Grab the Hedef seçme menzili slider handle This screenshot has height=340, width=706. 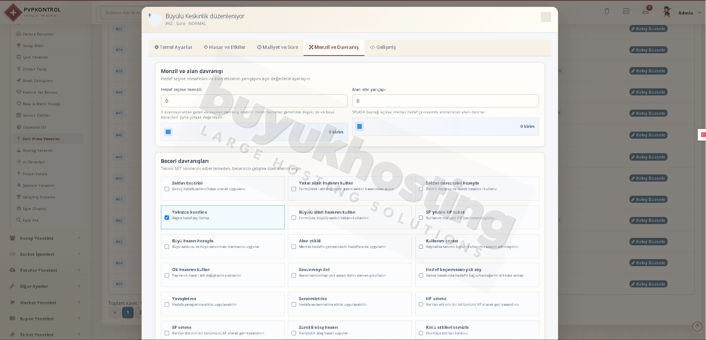168,132
